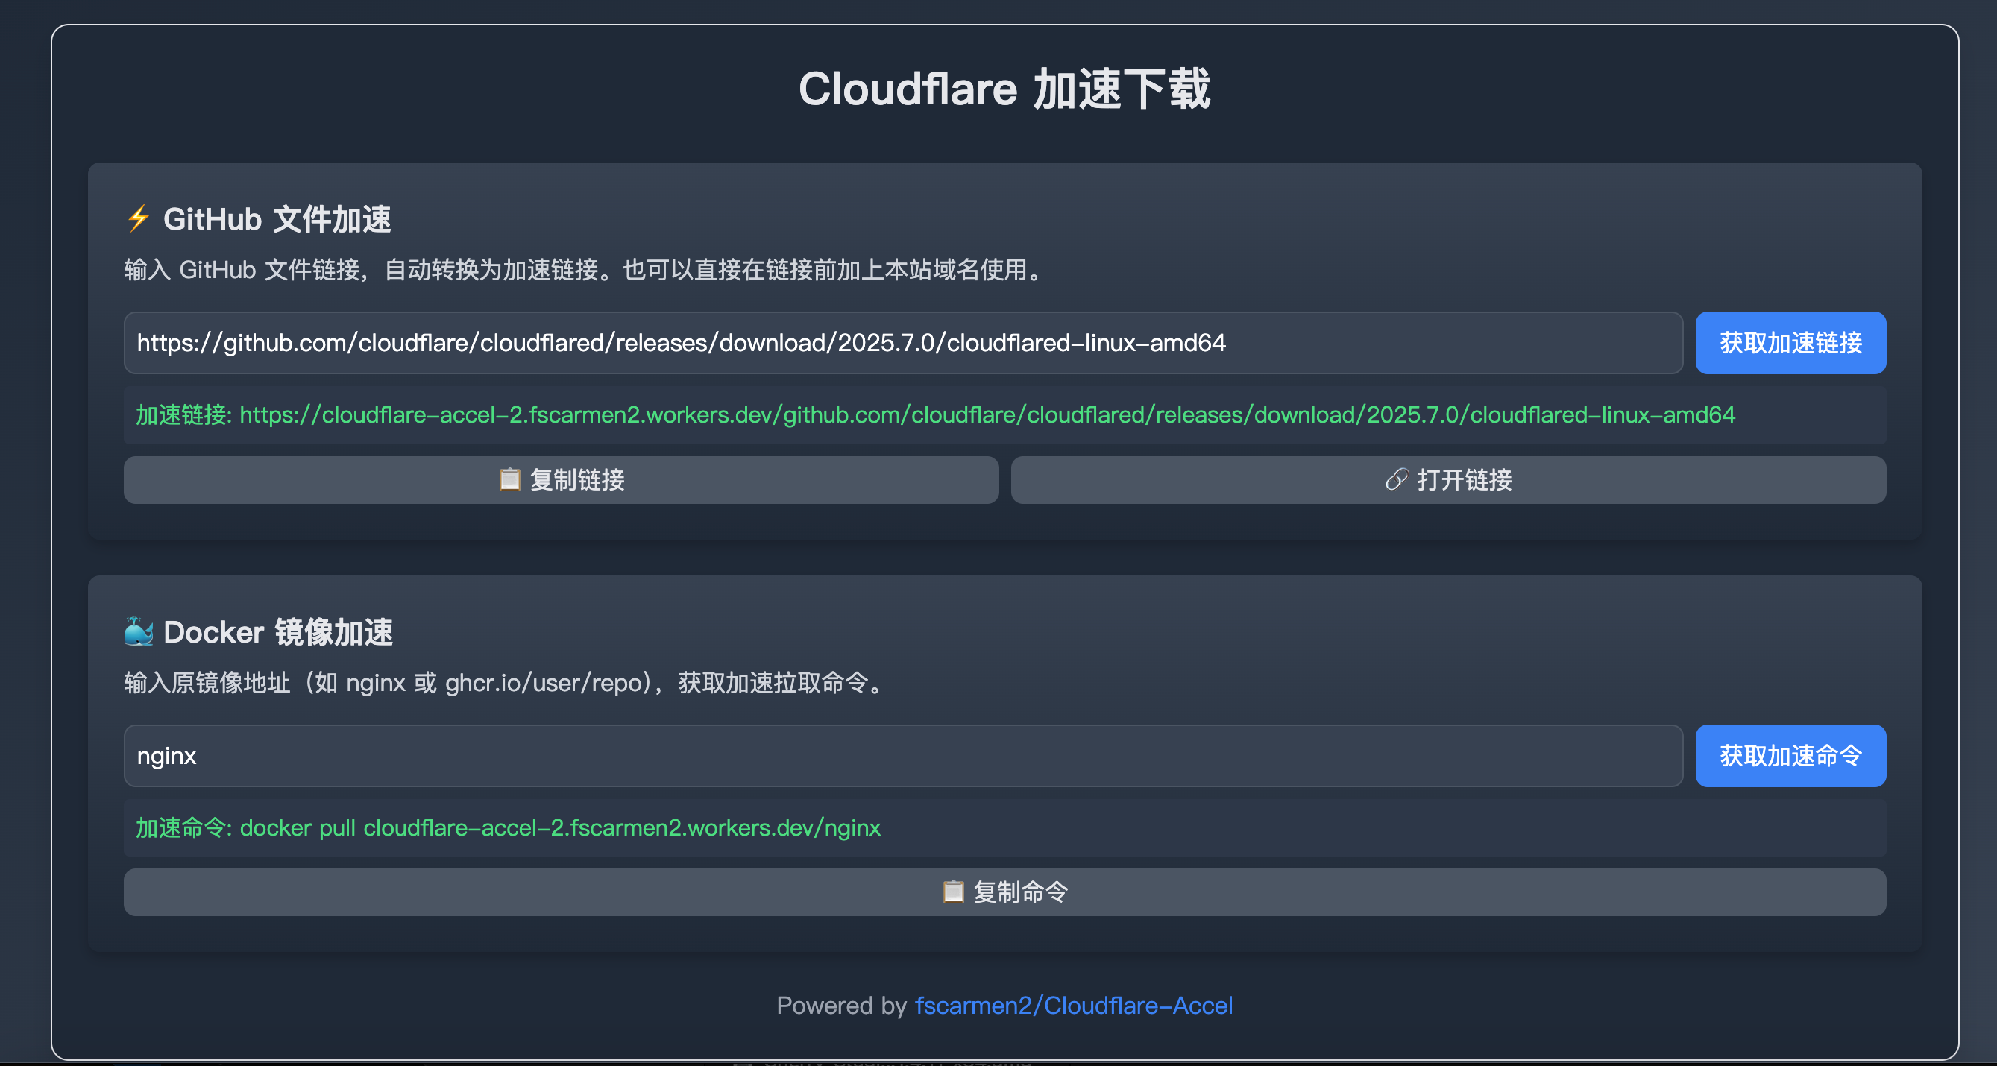
Task: Click the Powered by footer text
Action: 841,1006
